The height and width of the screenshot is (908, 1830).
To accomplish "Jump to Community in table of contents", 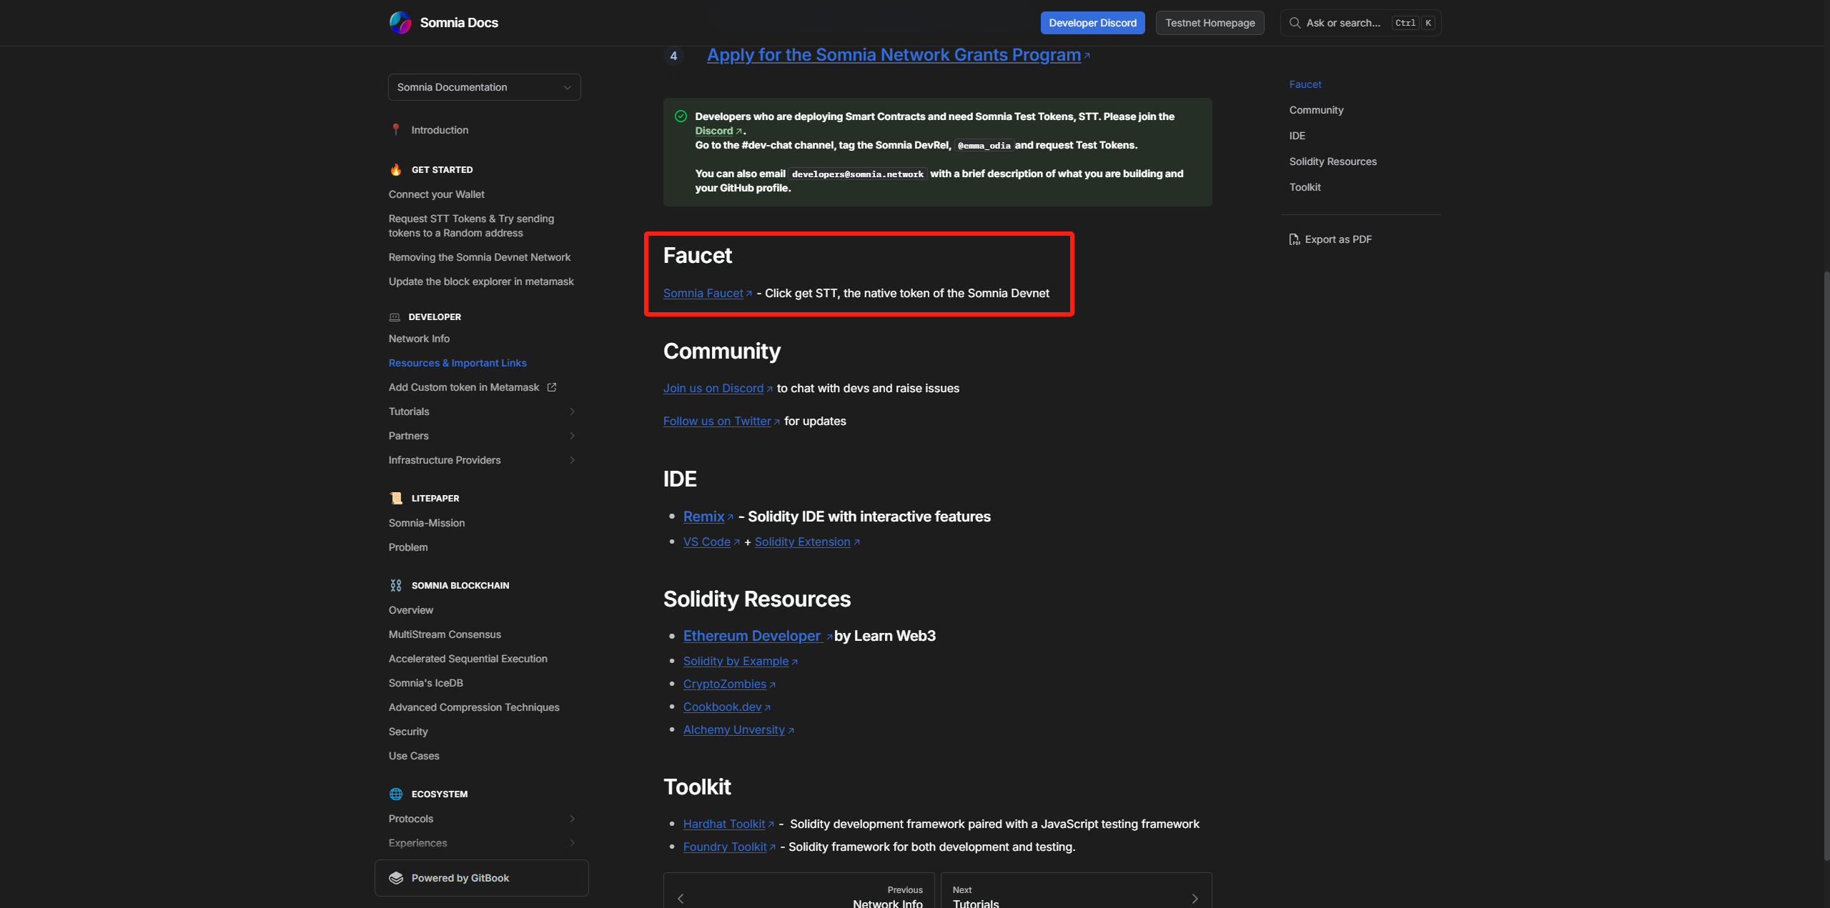I will 1316,110.
